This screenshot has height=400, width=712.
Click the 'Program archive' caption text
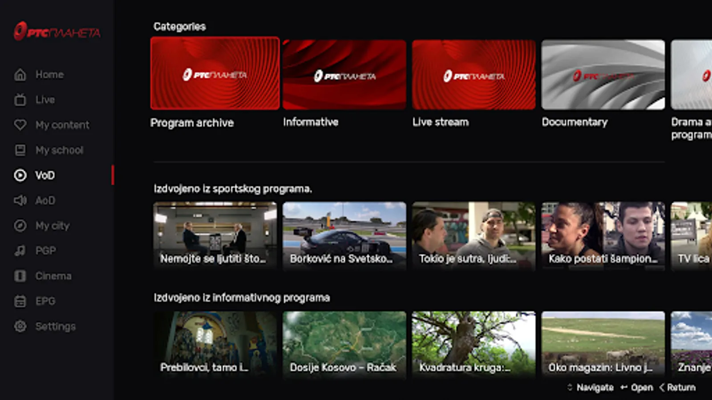tap(192, 123)
